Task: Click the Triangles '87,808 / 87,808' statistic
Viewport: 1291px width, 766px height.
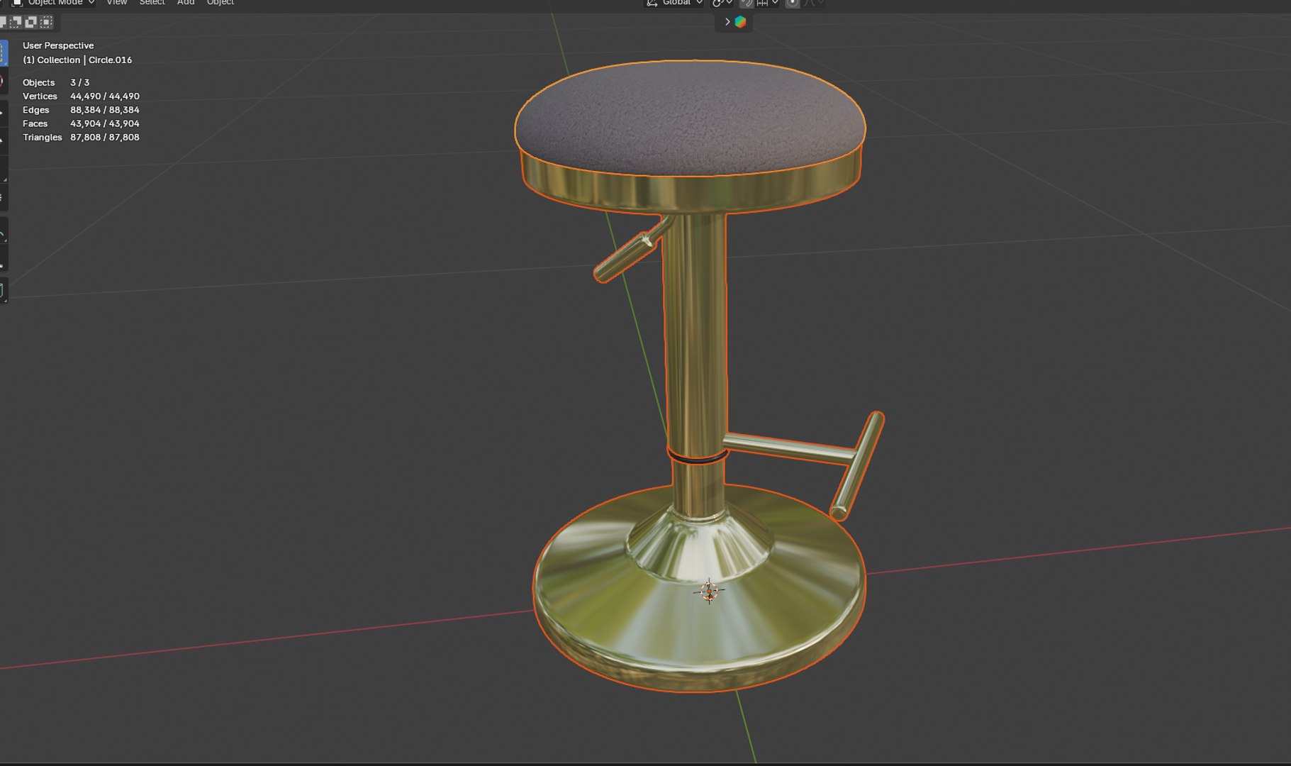Action: point(105,138)
